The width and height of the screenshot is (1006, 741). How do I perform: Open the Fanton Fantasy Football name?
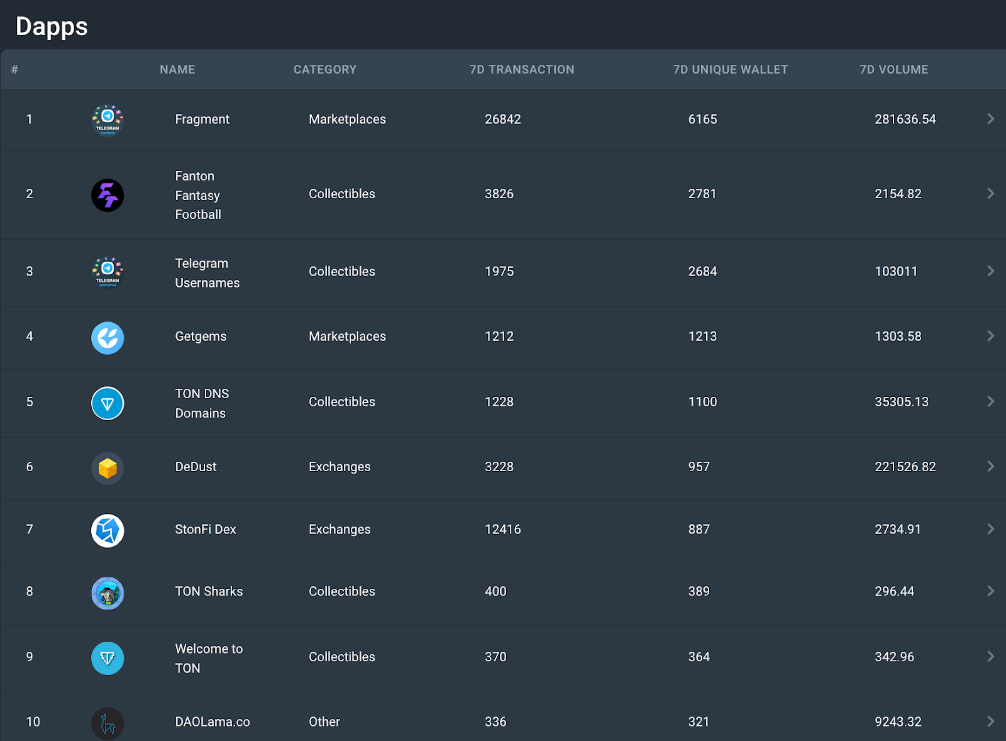coord(198,195)
